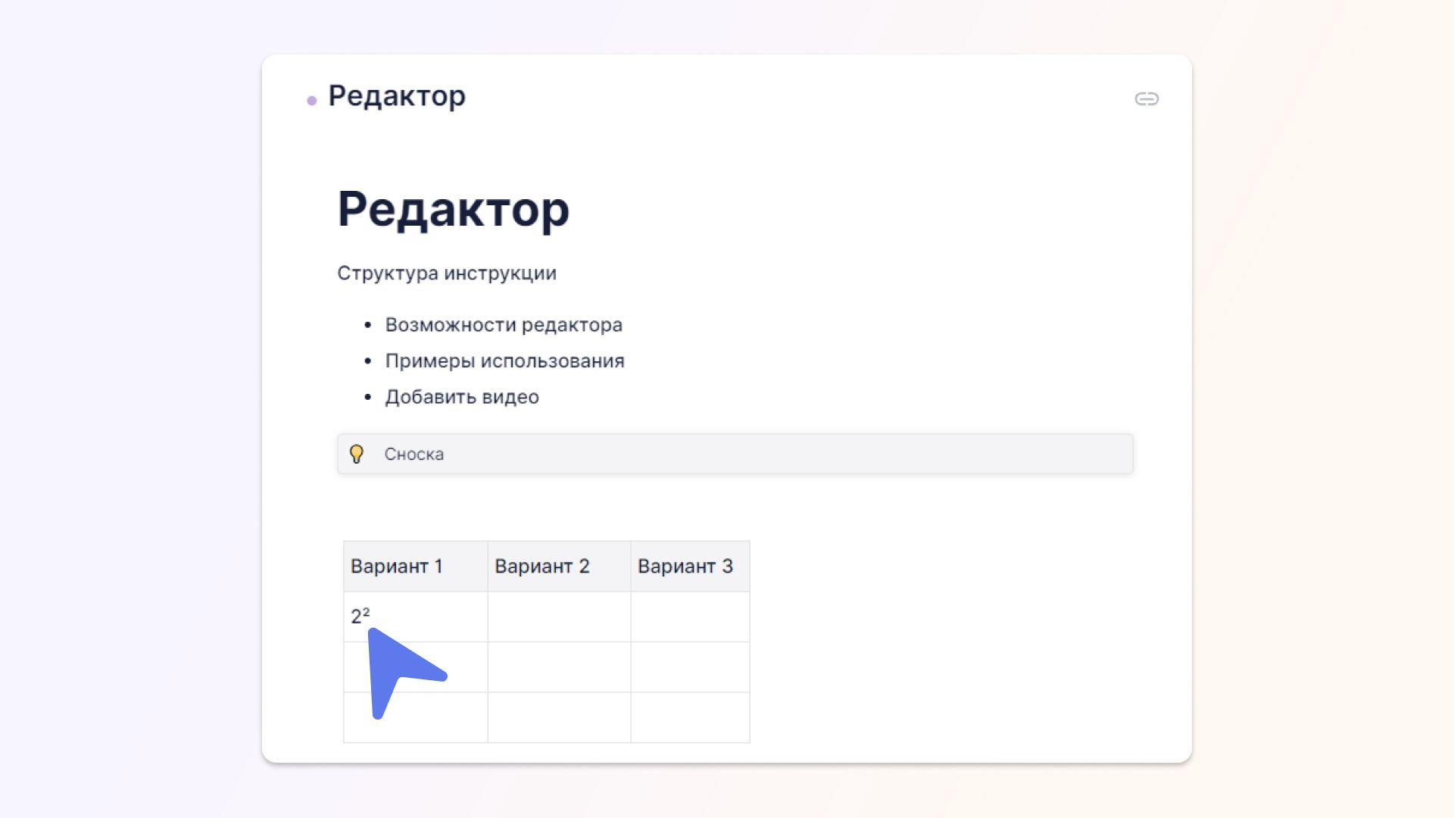Click into the Сноска callout block
Screen dimensions: 1454x818
(x=735, y=454)
